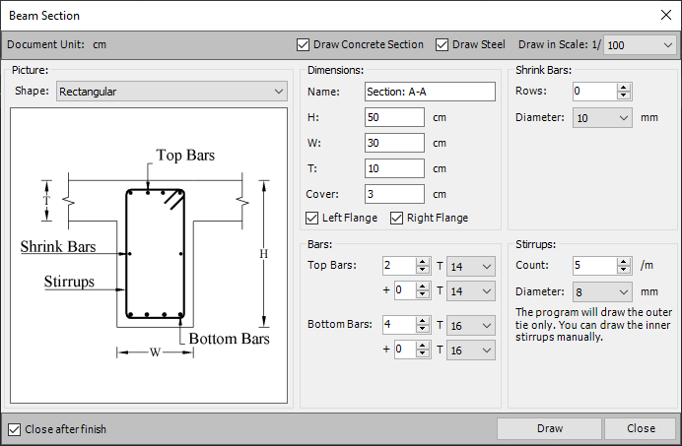682x446 pixels.
Task: Click the Close button at bottom
Action: click(x=640, y=428)
